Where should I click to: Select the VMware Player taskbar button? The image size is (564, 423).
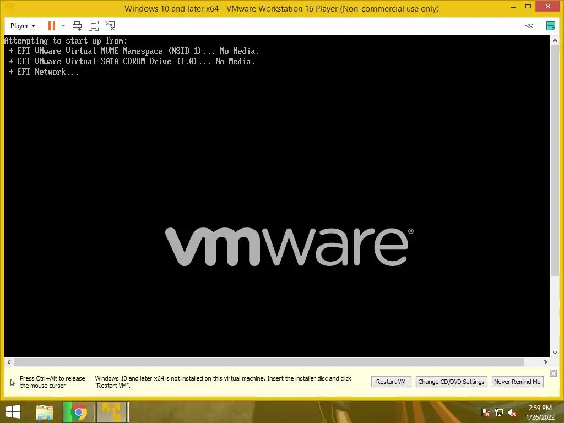pyautogui.click(x=112, y=412)
